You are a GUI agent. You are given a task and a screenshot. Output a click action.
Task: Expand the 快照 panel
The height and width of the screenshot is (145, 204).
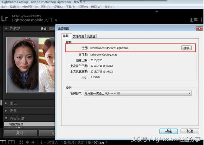click(6, 111)
